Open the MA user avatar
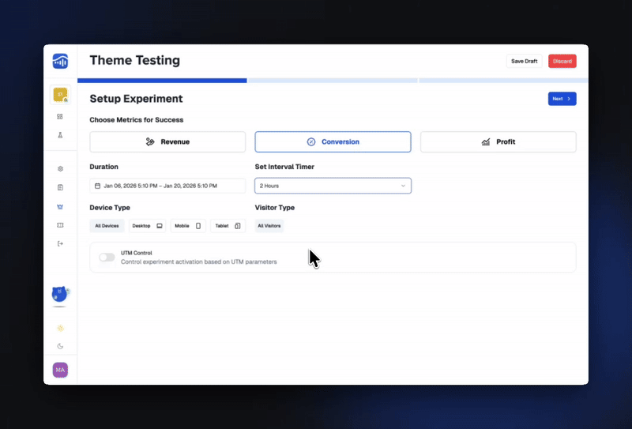 point(60,370)
